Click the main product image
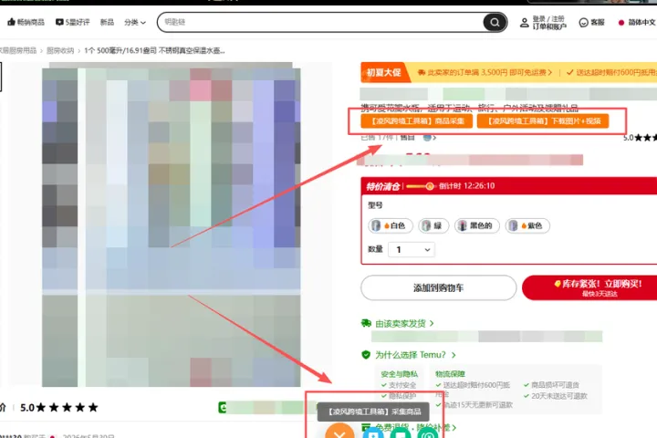Image resolution: width=657 pixels, height=438 pixels. [x=171, y=226]
